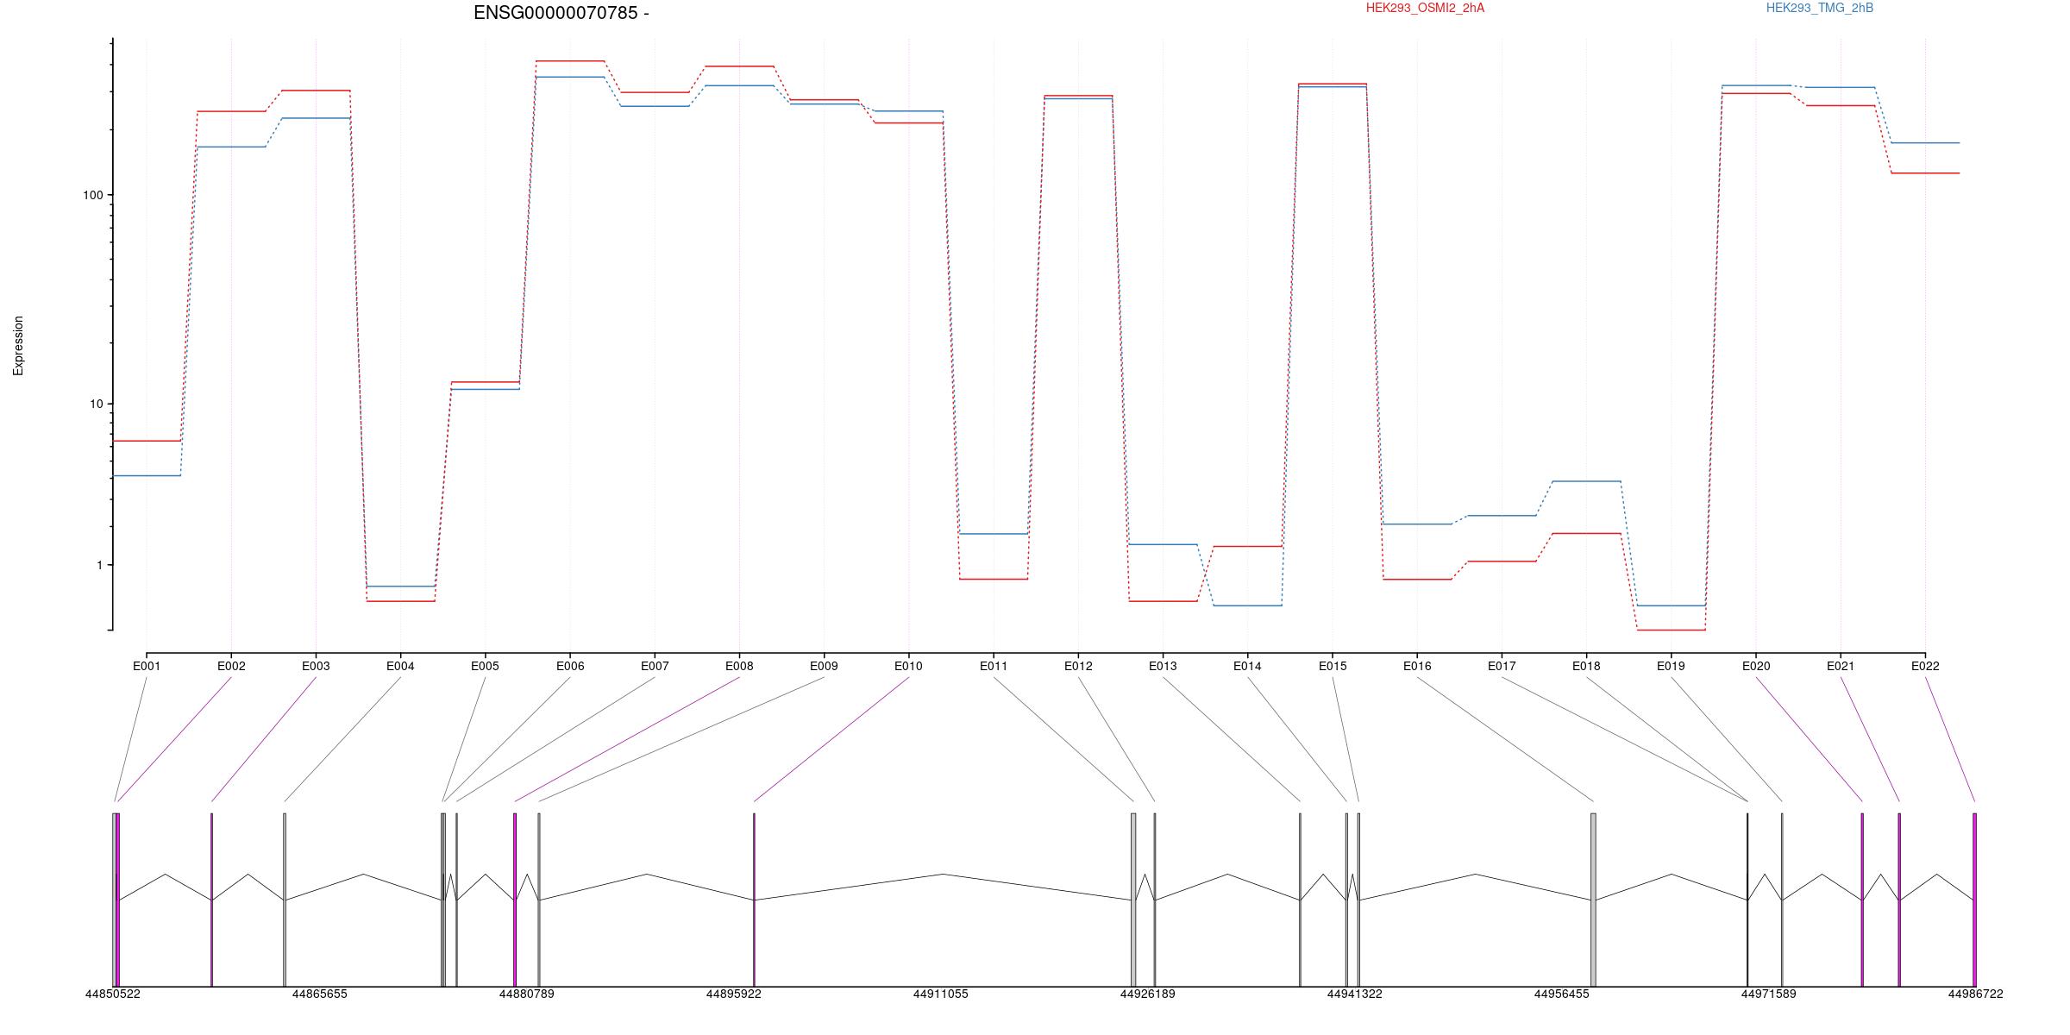Click genomic coordinate 44850522
Screen dimensions: 2070x1035
pos(112,994)
